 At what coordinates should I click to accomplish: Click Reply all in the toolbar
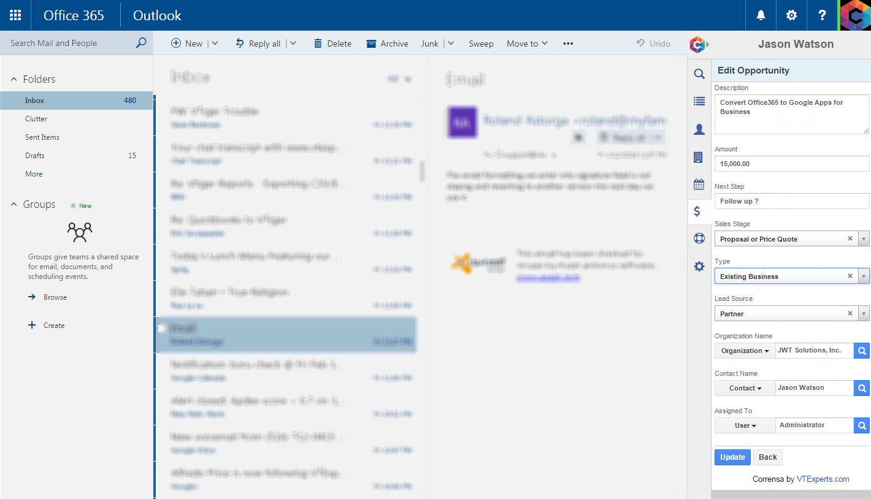tap(258, 44)
